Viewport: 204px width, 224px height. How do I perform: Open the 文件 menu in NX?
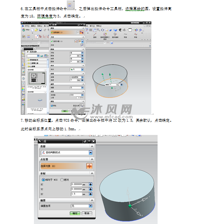click(27, 26)
